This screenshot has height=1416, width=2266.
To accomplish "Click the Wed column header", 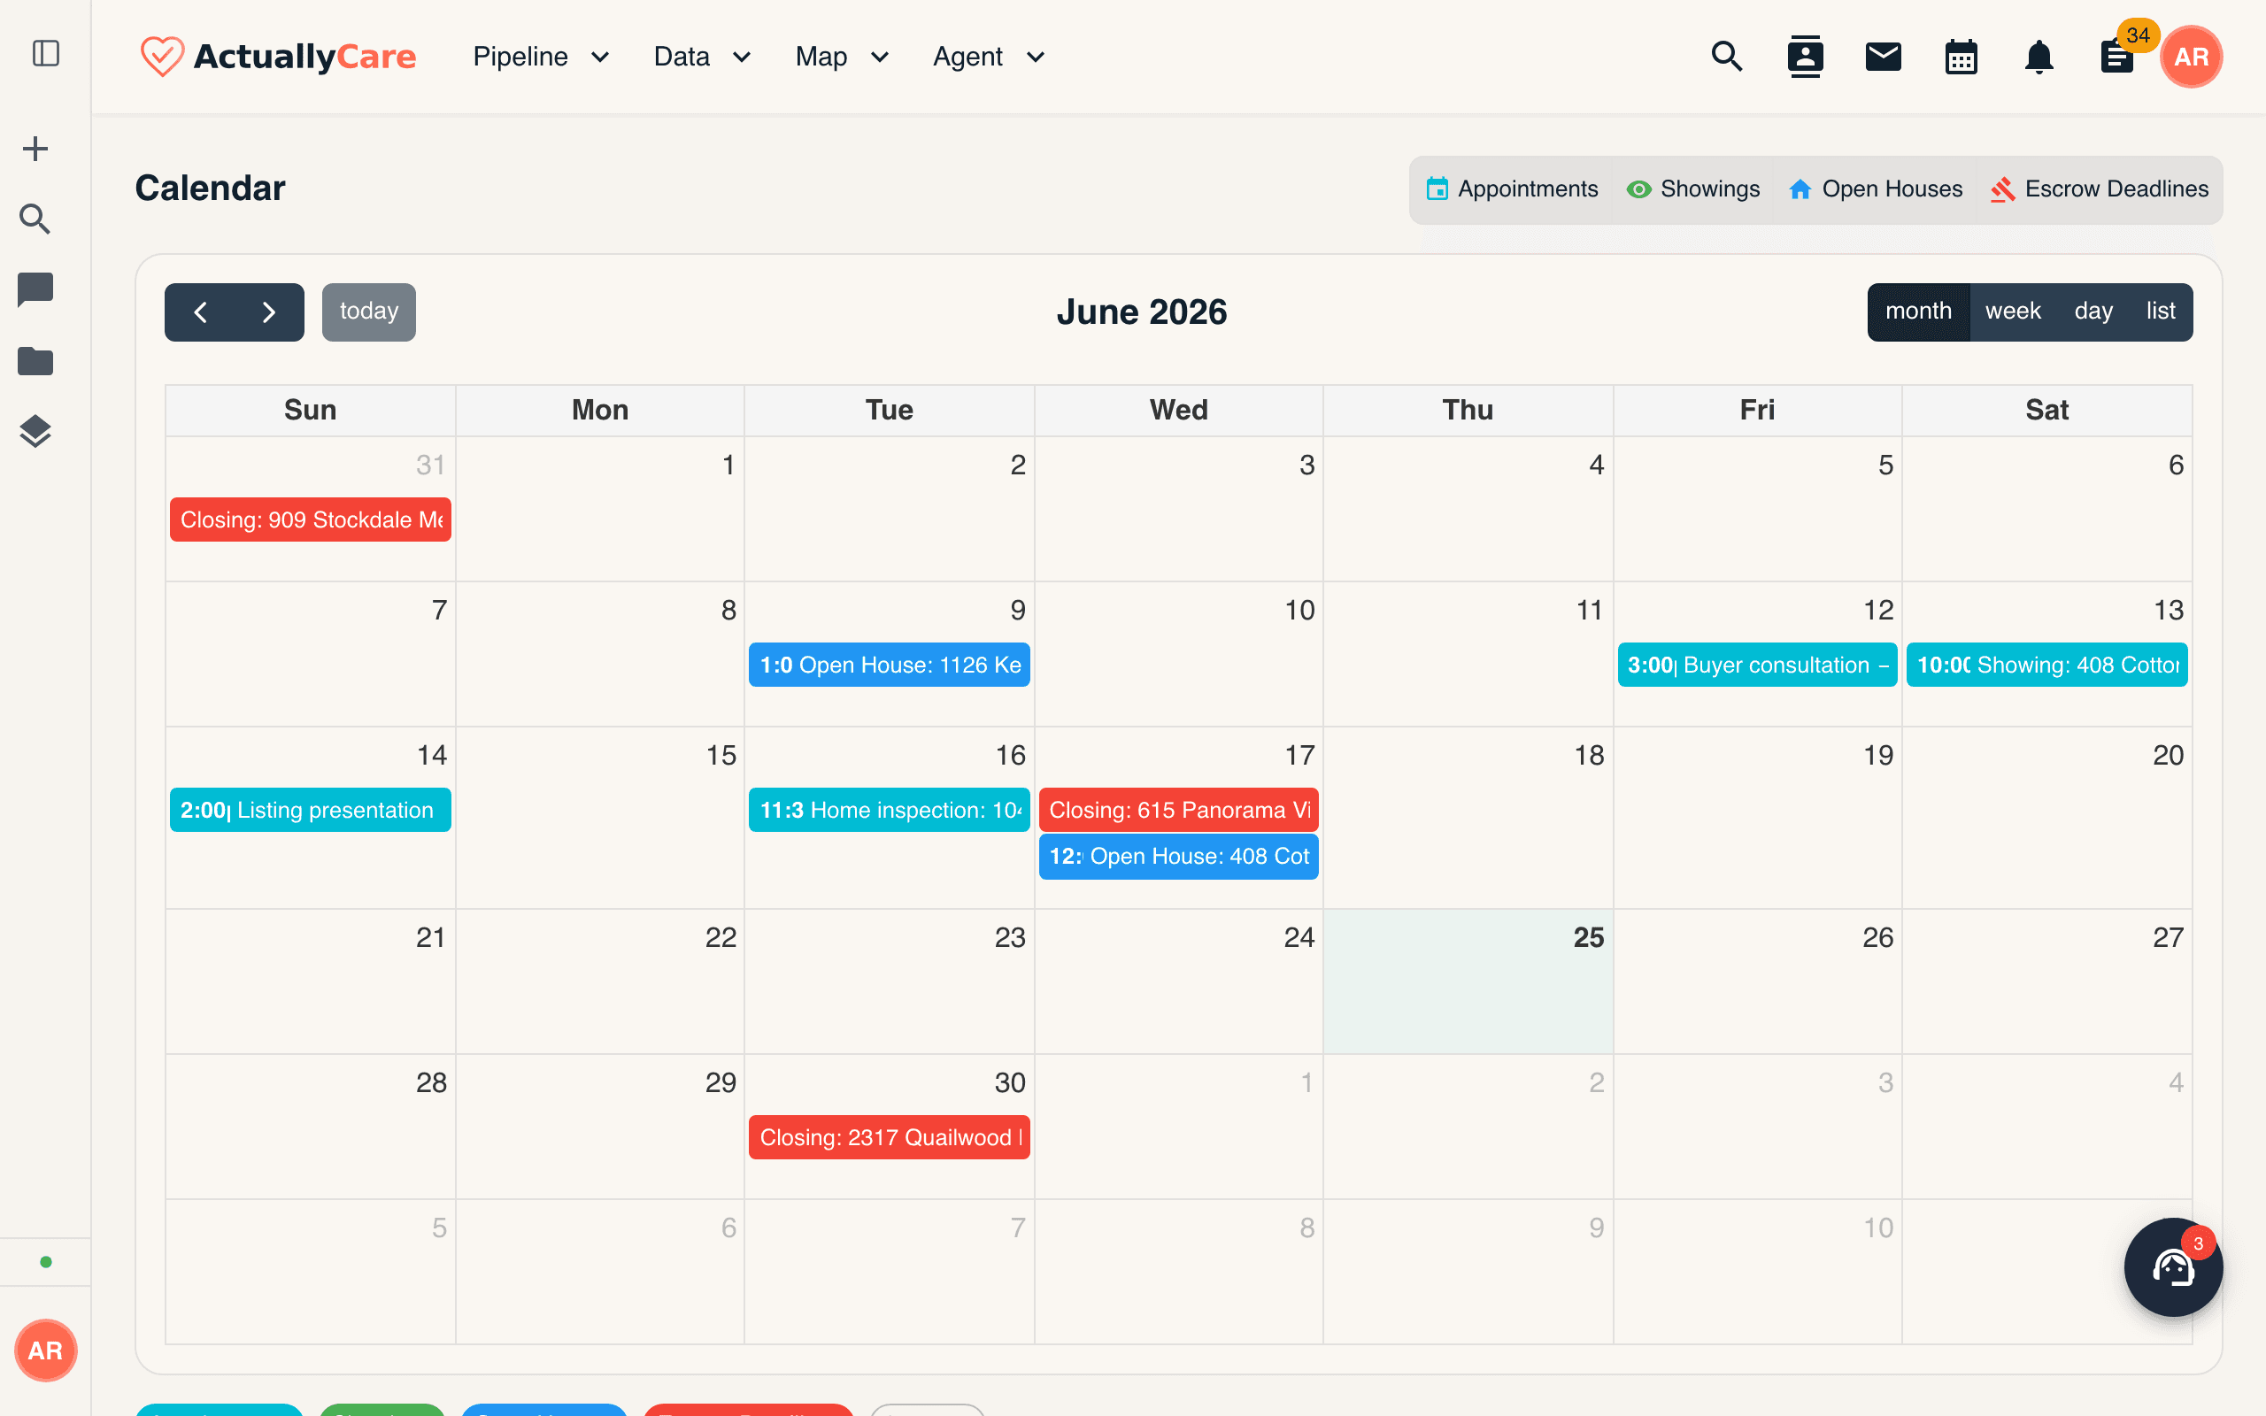I will click(x=1179, y=410).
